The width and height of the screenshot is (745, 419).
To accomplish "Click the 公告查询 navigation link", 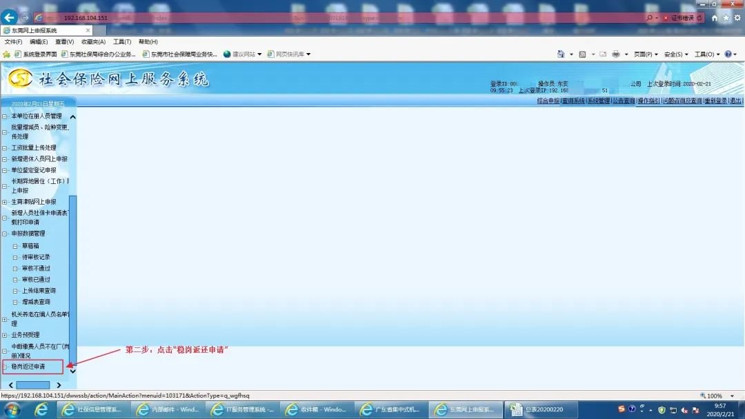I will pyautogui.click(x=624, y=101).
